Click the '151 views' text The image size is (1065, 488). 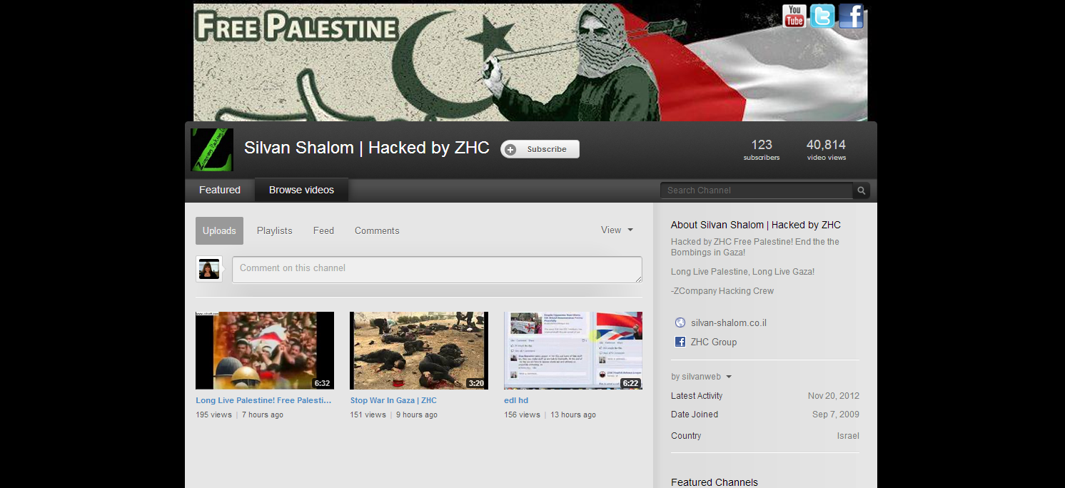click(x=368, y=415)
